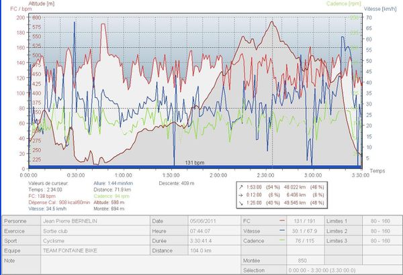
Task: Click the red FC legend line swatch
Action: click(x=282, y=221)
